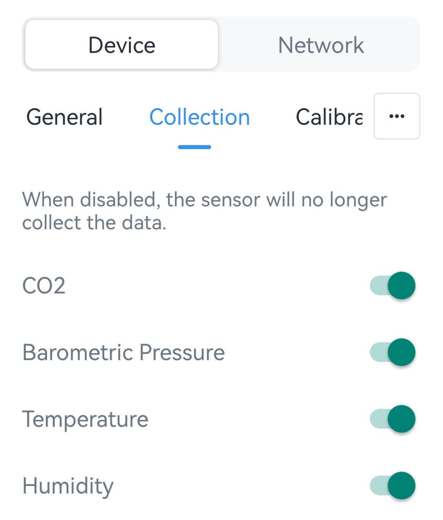Disable CO2 data collection toggle
This screenshot has height=520, width=443.
(x=393, y=286)
